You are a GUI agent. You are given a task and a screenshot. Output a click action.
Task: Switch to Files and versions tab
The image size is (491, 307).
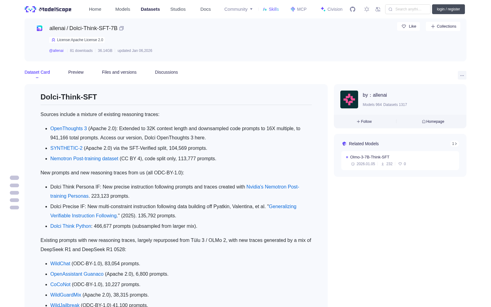point(119,72)
